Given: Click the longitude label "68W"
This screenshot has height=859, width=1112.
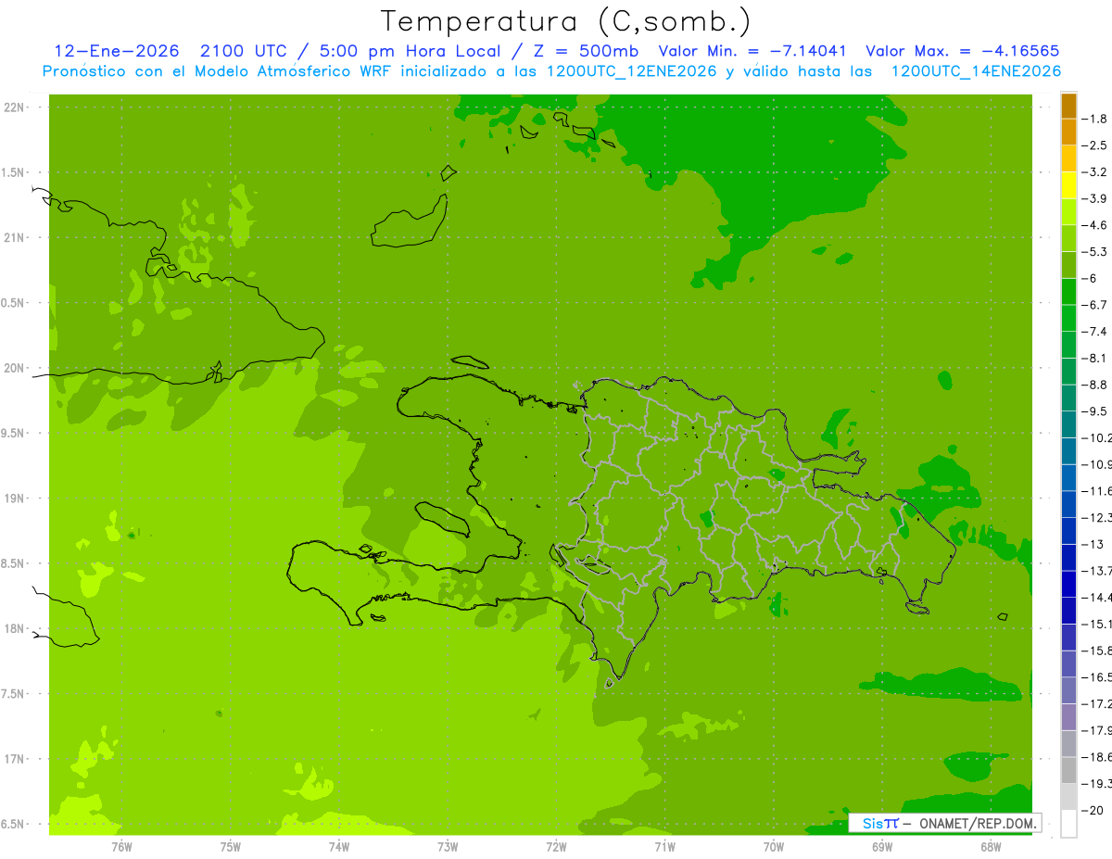Looking at the screenshot, I should click(991, 846).
